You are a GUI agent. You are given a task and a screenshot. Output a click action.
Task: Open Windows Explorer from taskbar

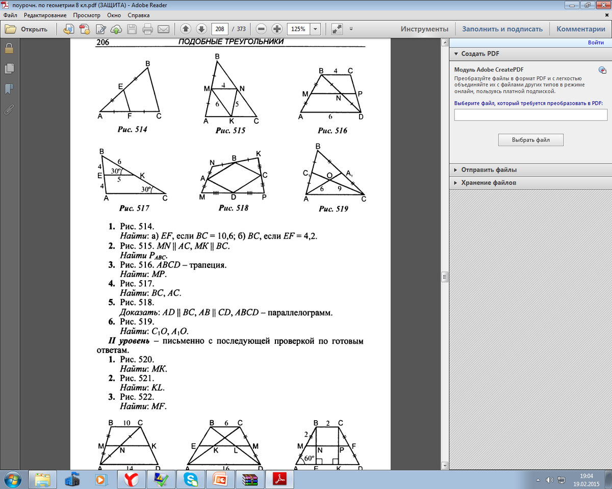42,479
